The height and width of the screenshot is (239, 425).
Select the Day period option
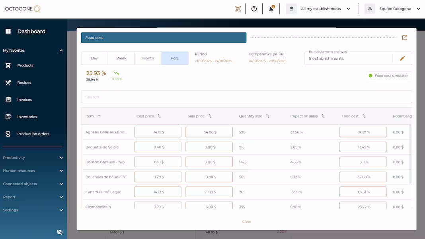94,58
